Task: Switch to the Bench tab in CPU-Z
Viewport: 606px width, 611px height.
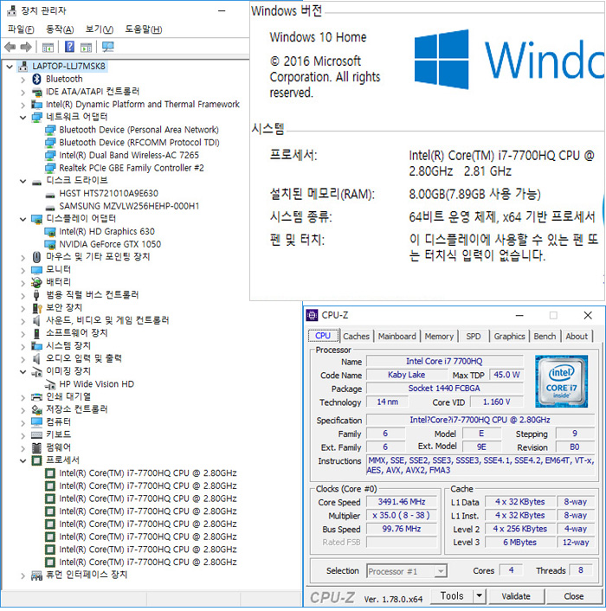Action: (545, 336)
